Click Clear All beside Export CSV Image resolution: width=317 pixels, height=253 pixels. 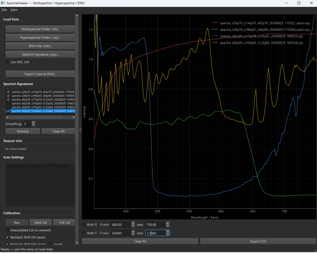click(x=140, y=241)
